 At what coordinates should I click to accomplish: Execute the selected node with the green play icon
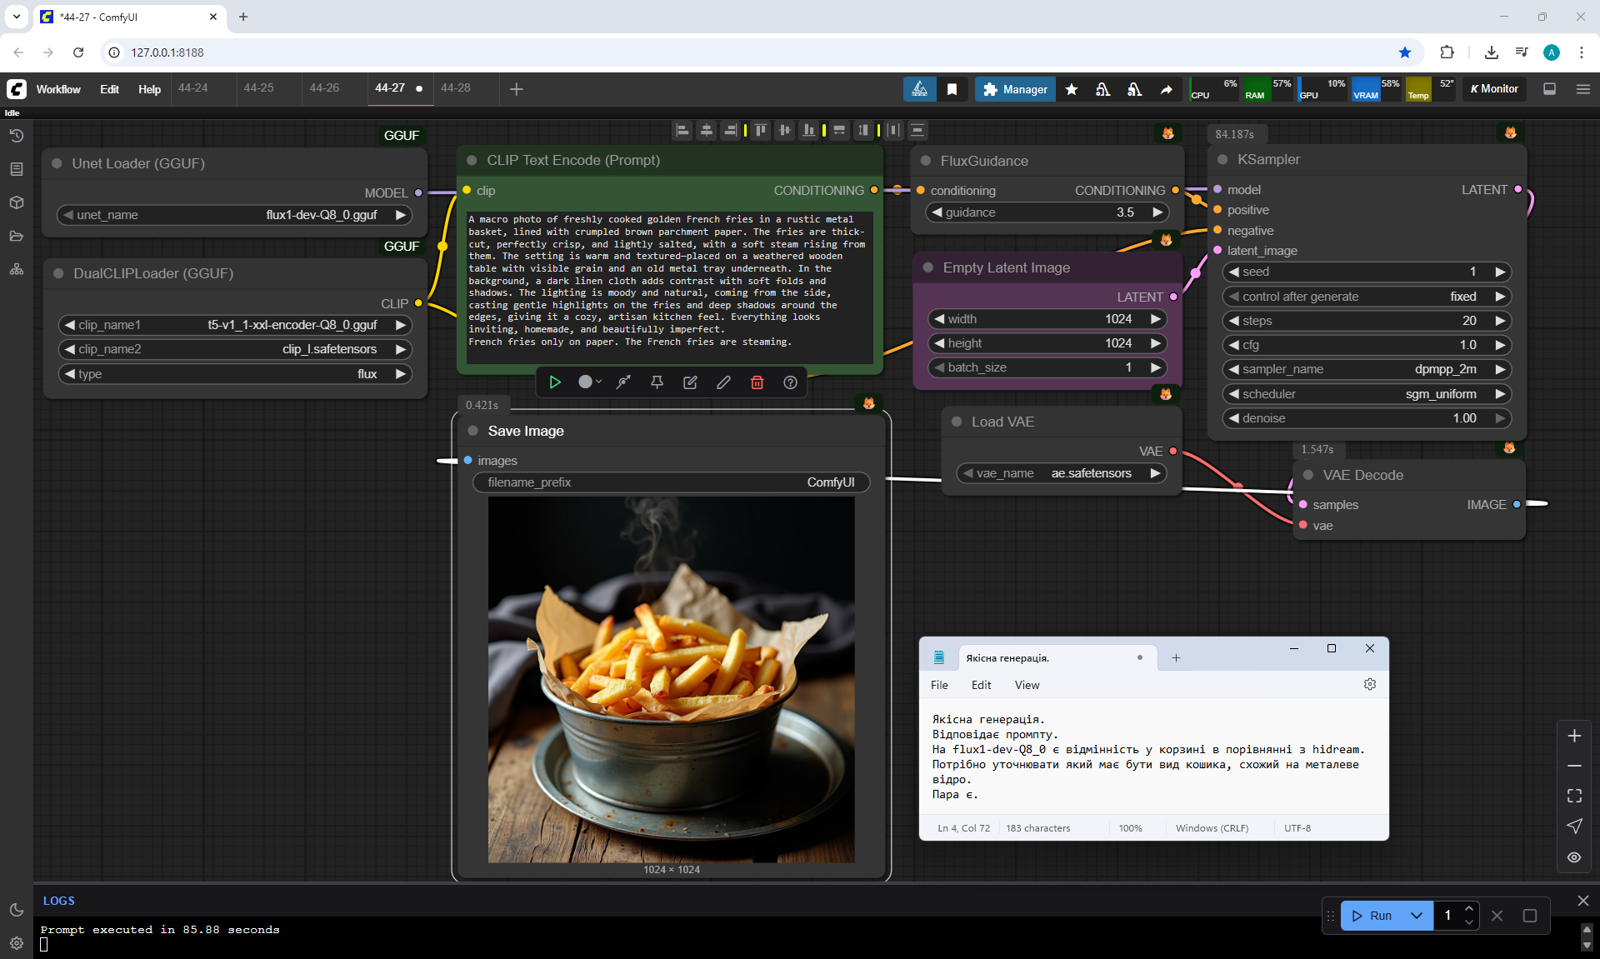click(x=555, y=382)
